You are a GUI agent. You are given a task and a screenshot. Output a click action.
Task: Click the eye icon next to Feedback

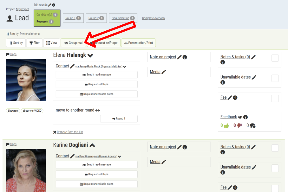tap(240, 117)
